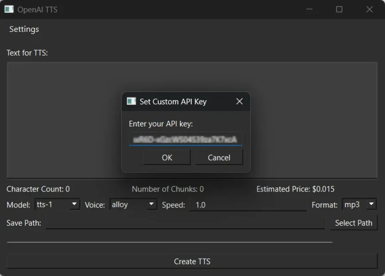Screen dimensions: 385x276
Task: Focus the API key input field
Action: pyautogui.click(x=185, y=139)
